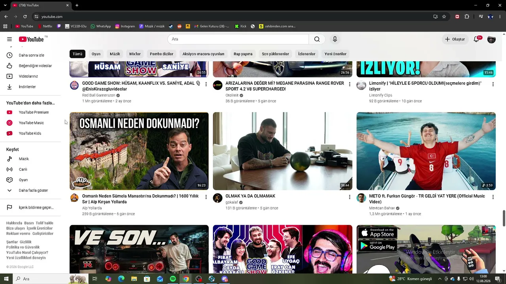Reload the page in Chrome
The height and width of the screenshot is (284, 506).
25,17
